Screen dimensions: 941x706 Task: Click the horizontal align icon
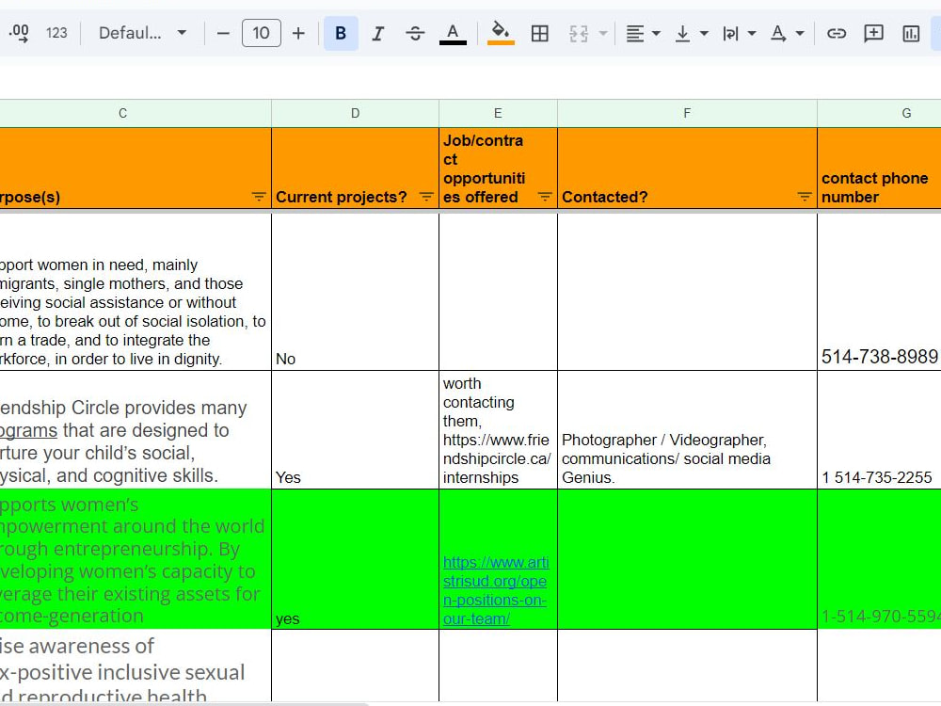635,34
